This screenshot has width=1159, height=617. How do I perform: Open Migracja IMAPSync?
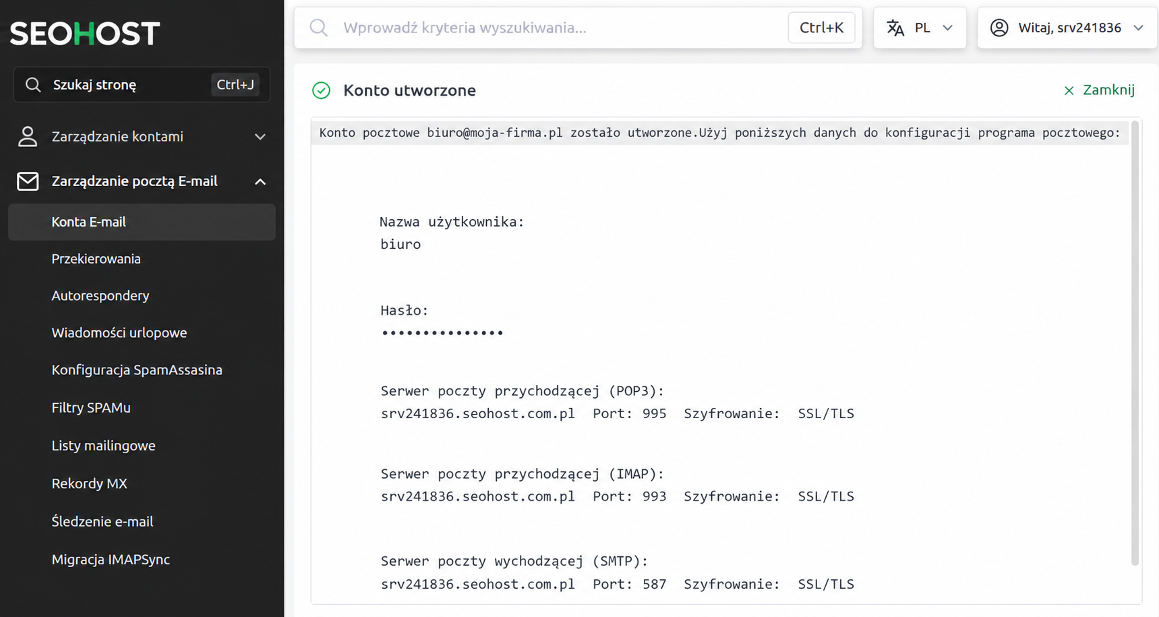tap(111, 560)
